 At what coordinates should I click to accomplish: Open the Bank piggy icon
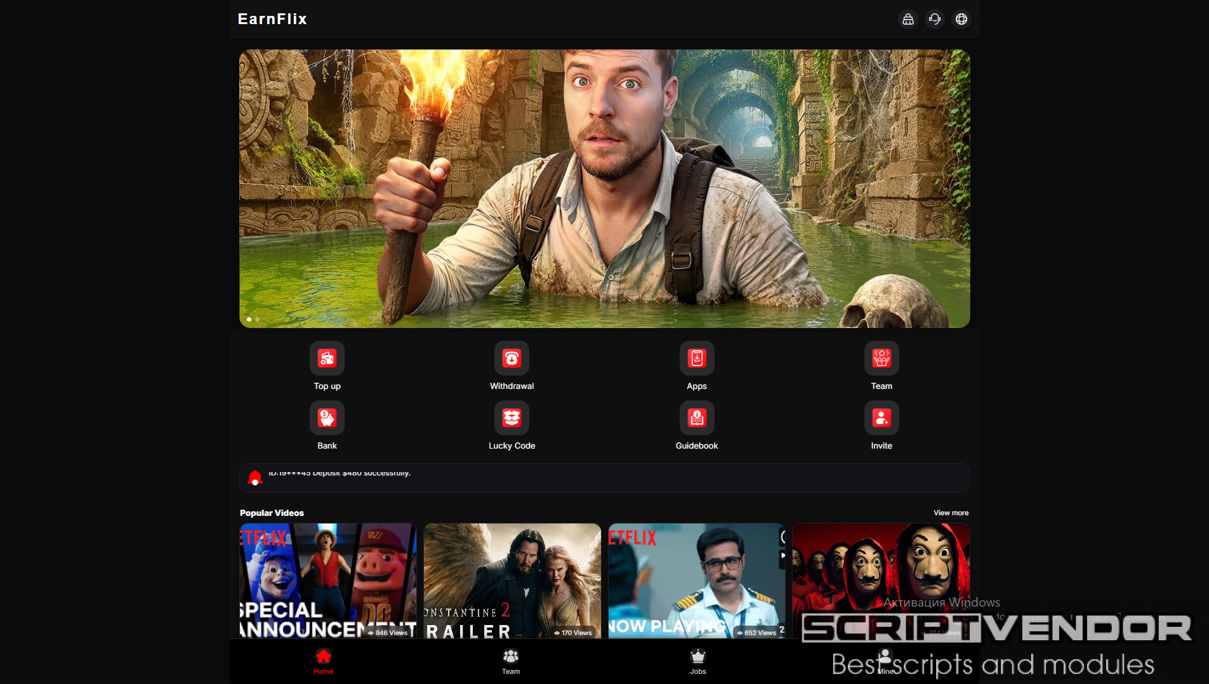pos(327,418)
